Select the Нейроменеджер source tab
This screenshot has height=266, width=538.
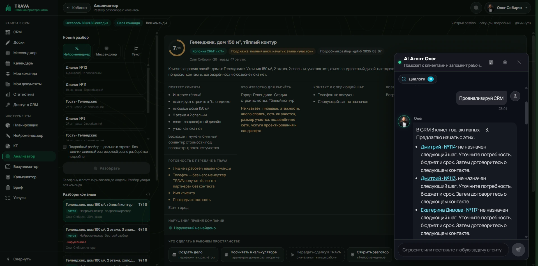point(77,51)
